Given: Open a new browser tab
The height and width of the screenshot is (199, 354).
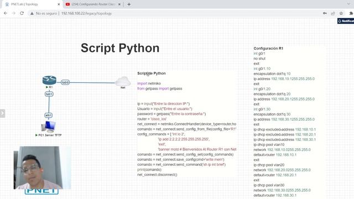Looking at the screenshot, I should [129, 4].
